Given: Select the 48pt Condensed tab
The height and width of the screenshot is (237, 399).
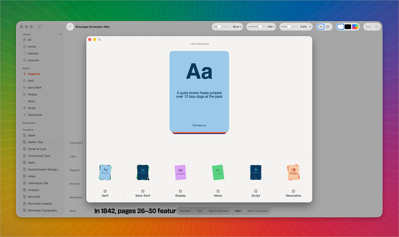Looking at the screenshot, I should click(x=257, y=211).
